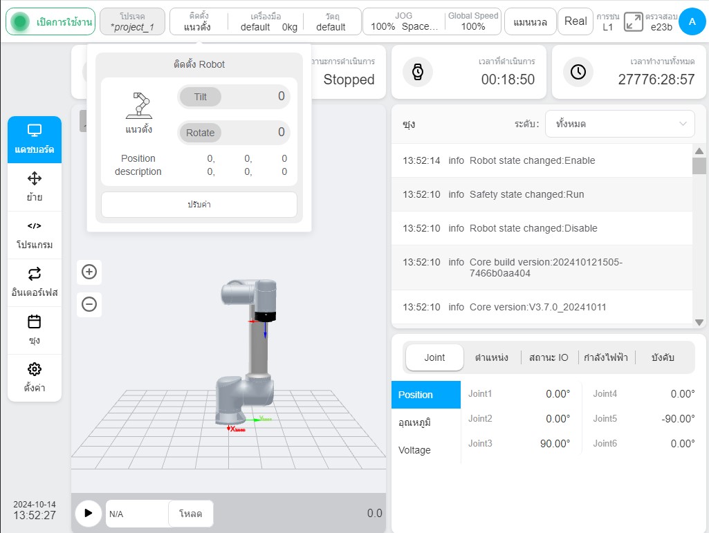The height and width of the screenshot is (533, 709).
Task: Click the เปิดการใช้งาน enable button
Action: click(50, 21)
